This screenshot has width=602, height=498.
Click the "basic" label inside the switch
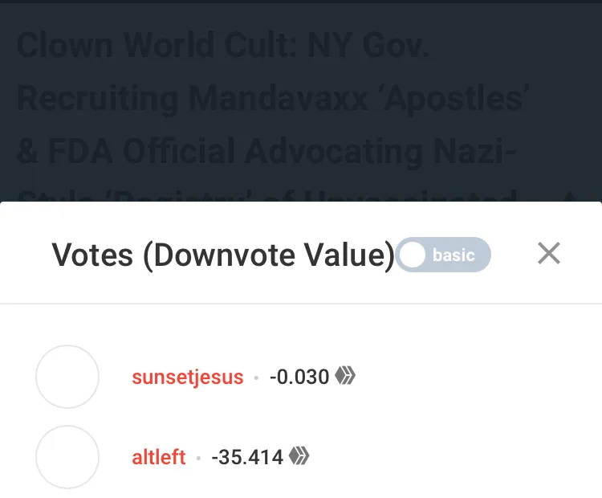click(454, 255)
